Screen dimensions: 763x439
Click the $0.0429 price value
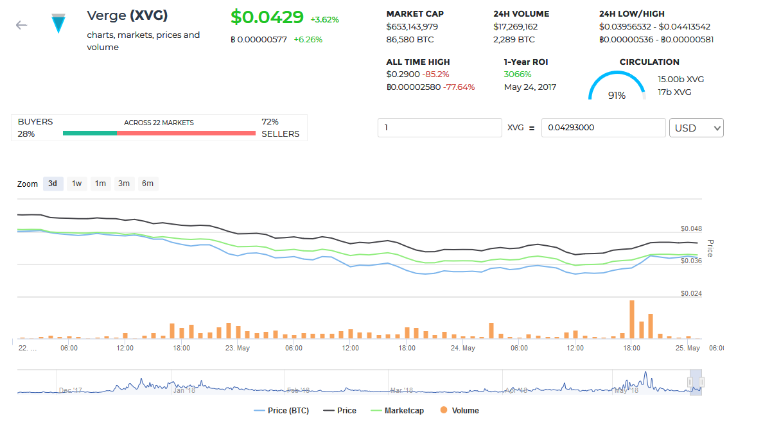point(267,17)
